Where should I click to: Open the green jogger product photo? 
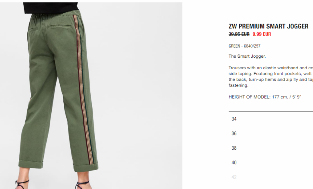[x=91, y=96]
